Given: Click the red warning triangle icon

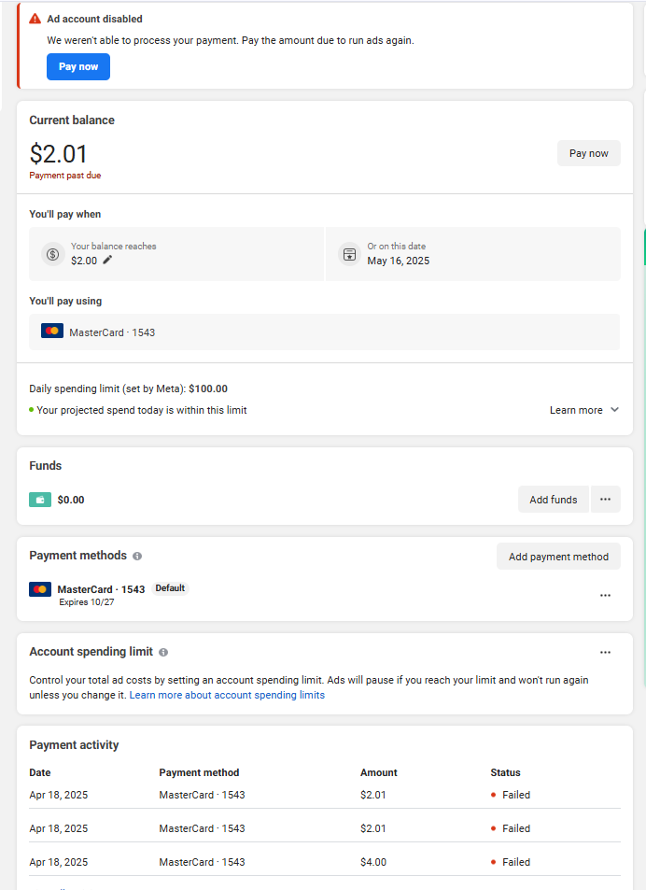Looking at the screenshot, I should pos(35,19).
